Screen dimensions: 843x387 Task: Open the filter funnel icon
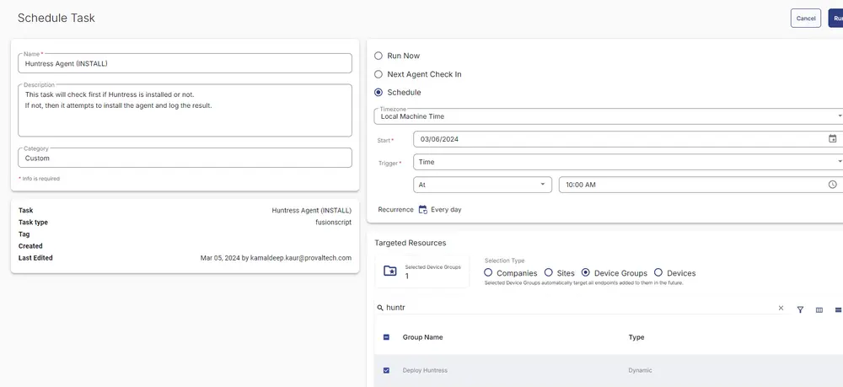(800, 309)
